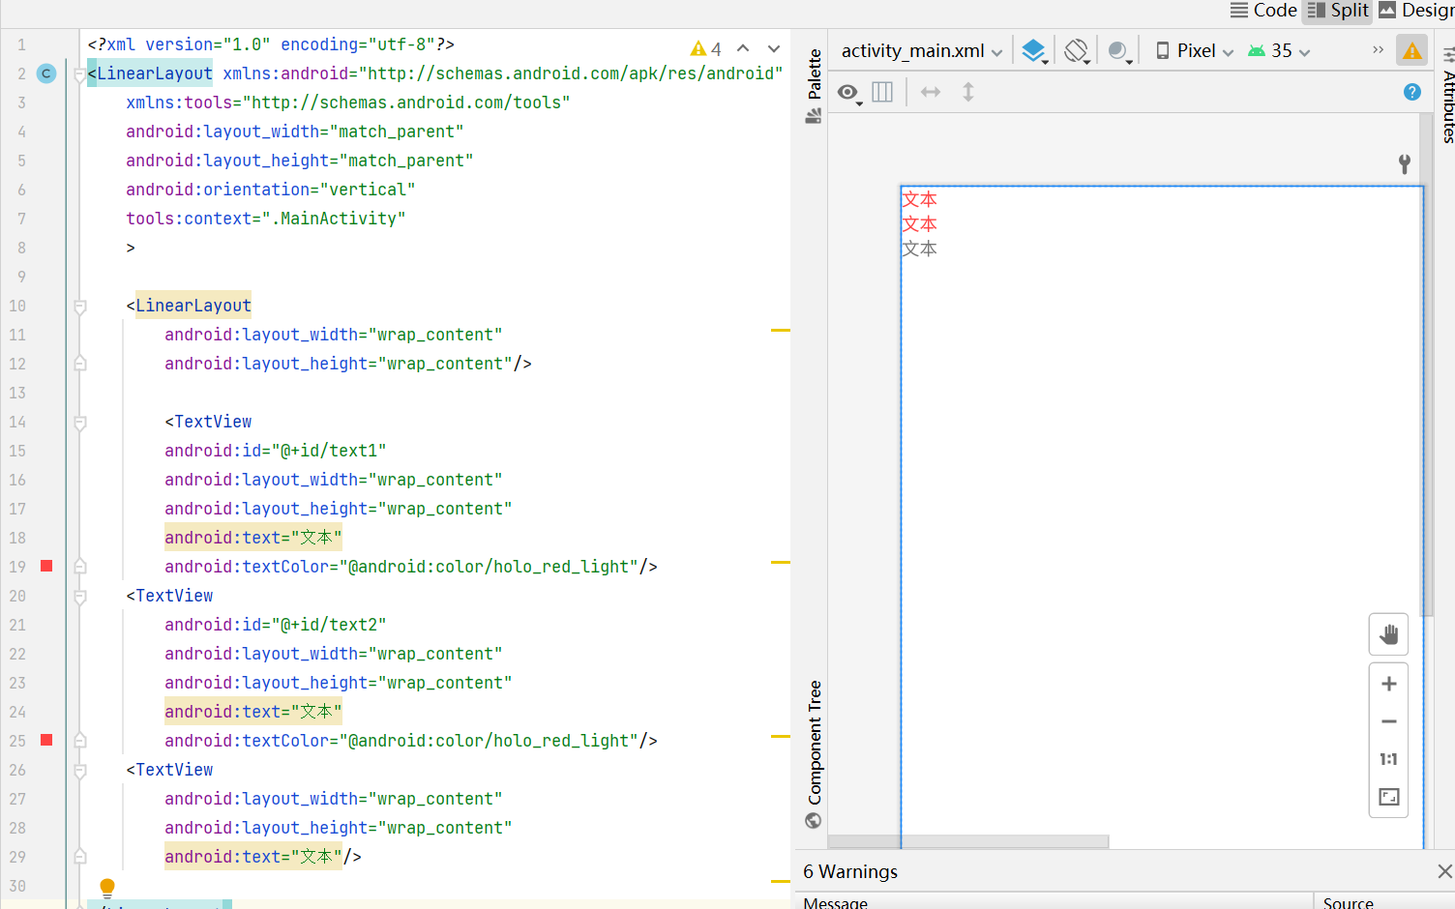Click line number 30 in gutter
The image size is (1455, 909).
[x=17, y=886]
